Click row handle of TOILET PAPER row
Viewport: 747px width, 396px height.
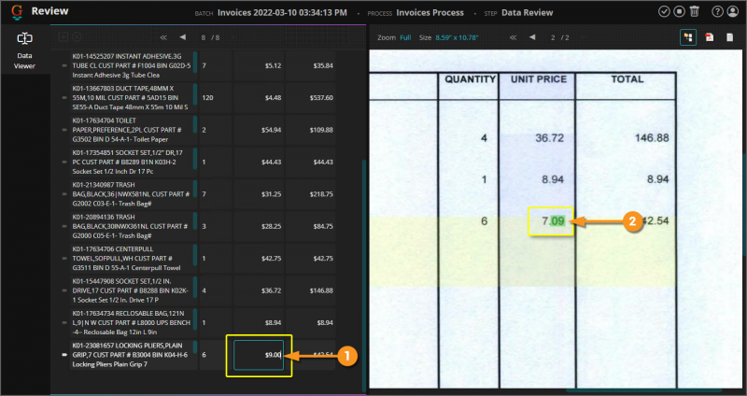[x=64, y=130]
